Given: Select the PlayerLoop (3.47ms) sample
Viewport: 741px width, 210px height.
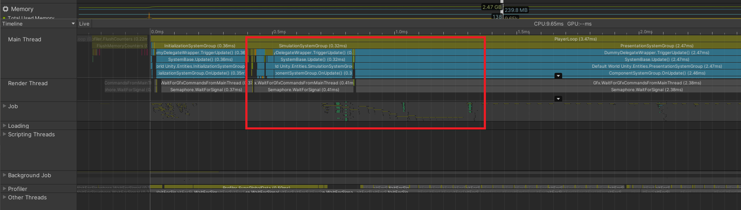Looking at the screenshot, I should [575, 39].
